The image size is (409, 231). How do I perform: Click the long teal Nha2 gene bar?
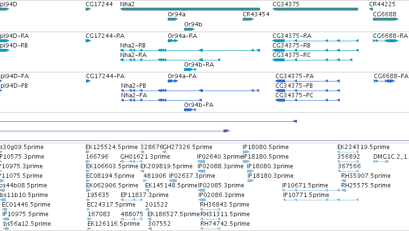190,9
